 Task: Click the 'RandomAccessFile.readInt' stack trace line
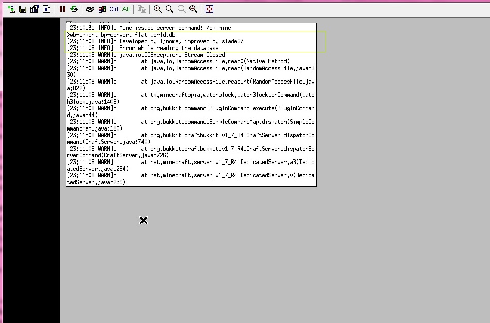(x=191, y=85)
